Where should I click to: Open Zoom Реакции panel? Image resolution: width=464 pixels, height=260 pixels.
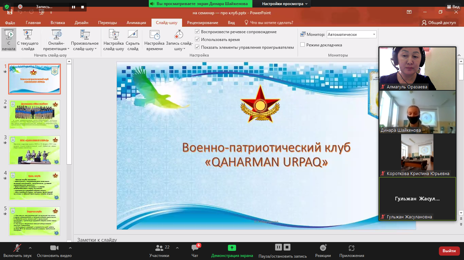pos(323,248)
